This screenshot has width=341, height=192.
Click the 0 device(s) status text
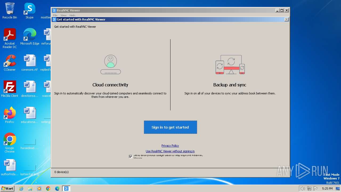pos(61,172)
